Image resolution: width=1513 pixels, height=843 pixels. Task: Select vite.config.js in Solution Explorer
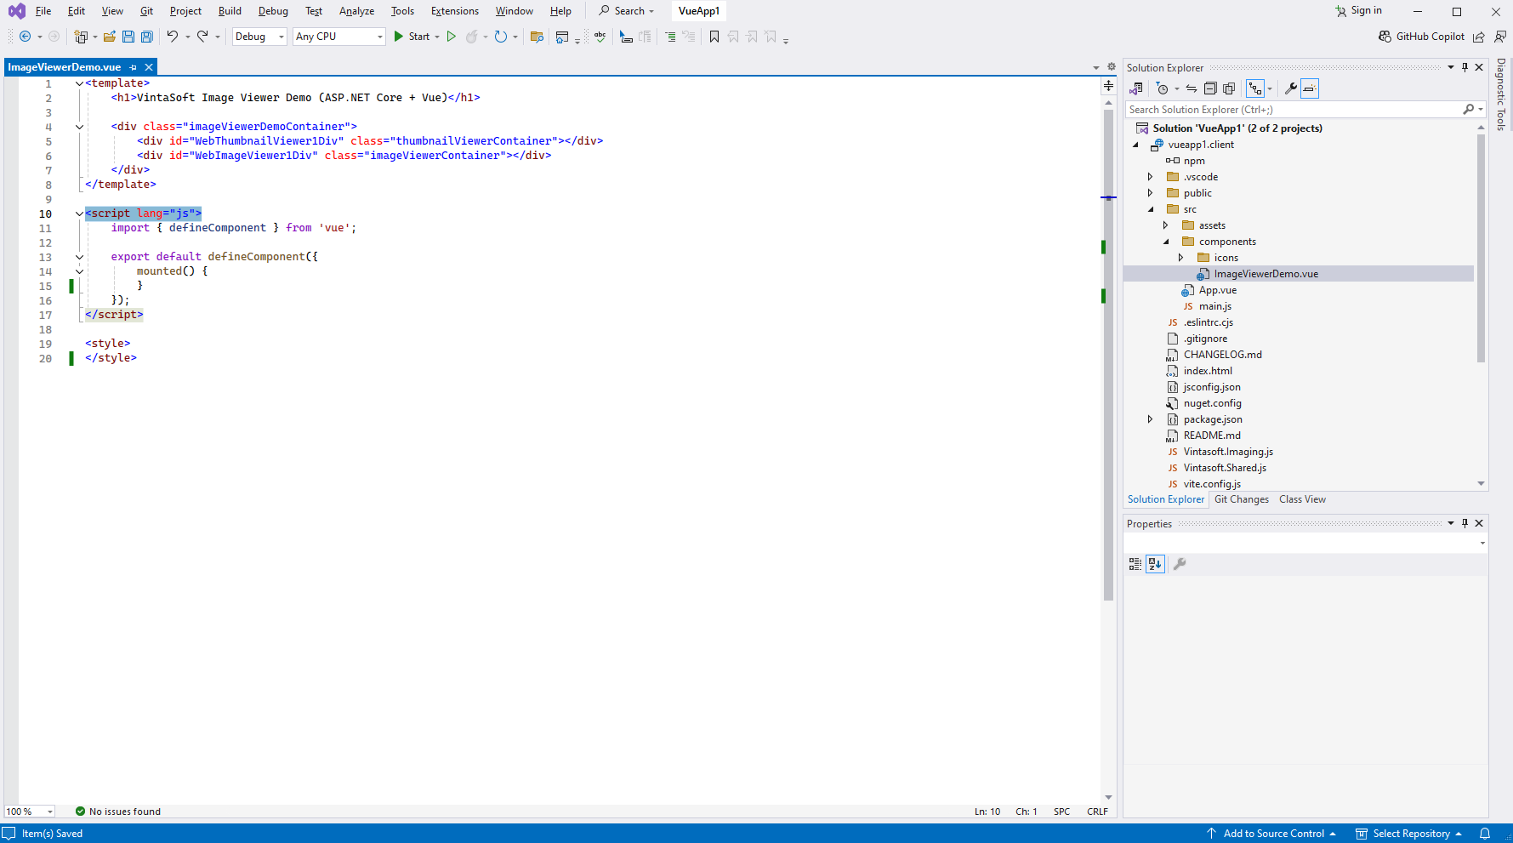click(x=1212, y=484)
